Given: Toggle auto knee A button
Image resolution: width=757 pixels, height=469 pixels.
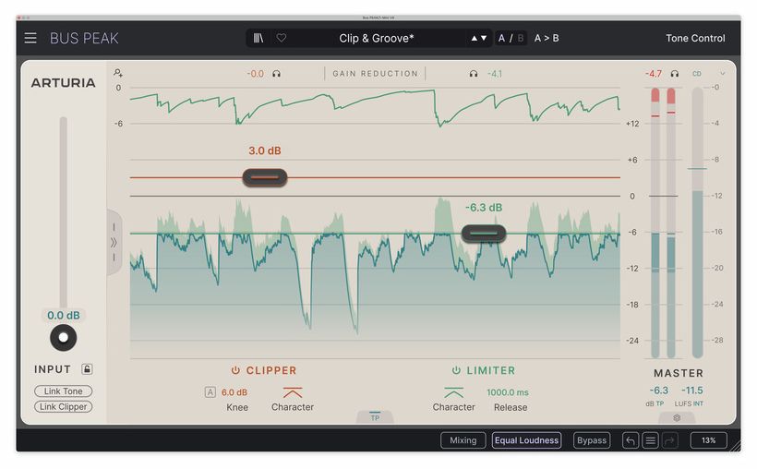Looking at the screenshot, I should point(210,392).
